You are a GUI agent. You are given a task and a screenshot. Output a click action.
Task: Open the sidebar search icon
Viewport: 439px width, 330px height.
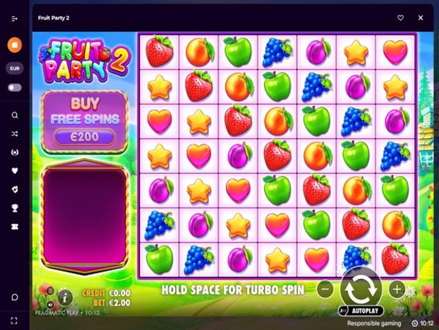point(14,115)
